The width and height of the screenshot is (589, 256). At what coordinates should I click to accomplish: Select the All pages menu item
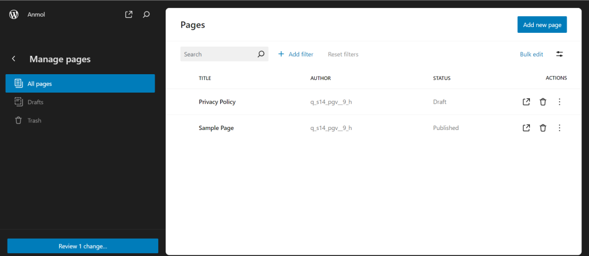coord(80,83)
